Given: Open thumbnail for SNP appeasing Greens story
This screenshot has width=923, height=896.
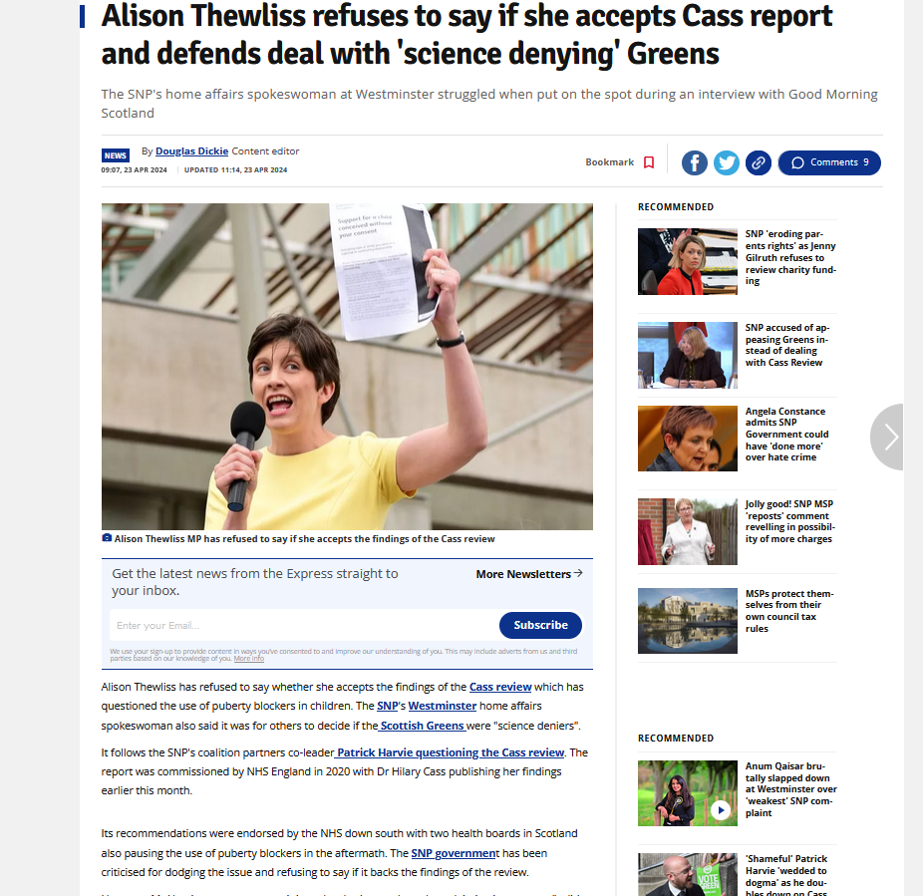Looking at the screenshot, I should click(x=688, y=355).
